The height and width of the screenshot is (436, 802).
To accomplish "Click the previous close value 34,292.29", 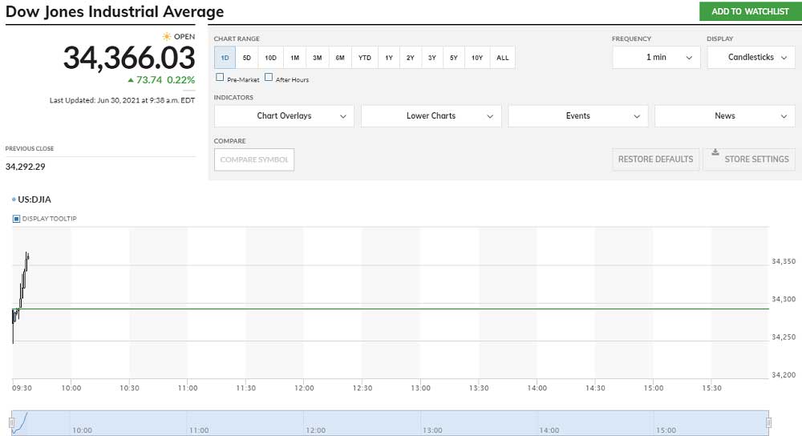I will pyautogui.click(x=25, y=167).
